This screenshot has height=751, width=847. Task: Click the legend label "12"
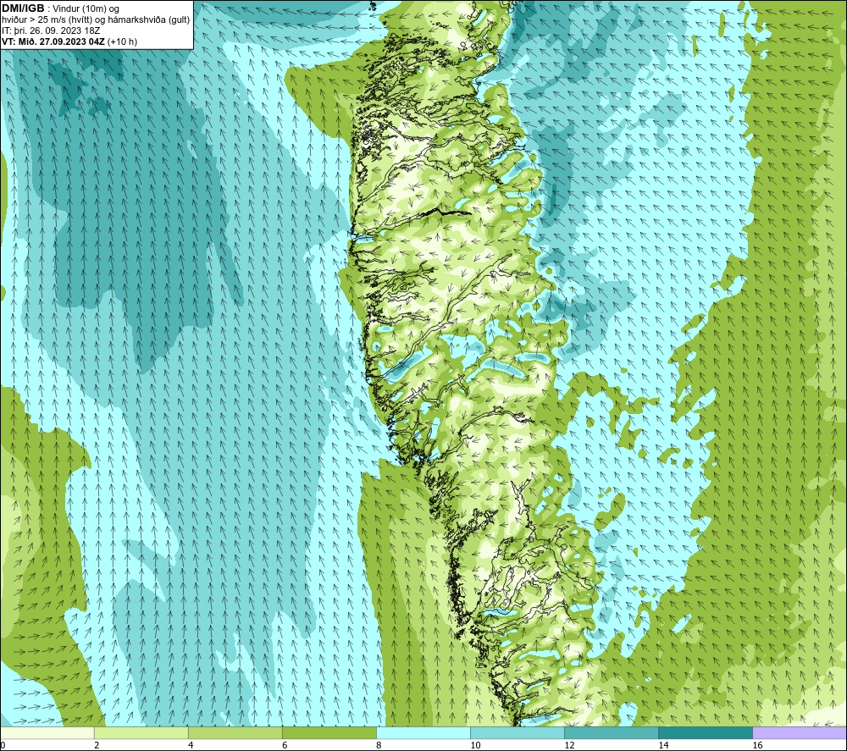click(569, 745)
